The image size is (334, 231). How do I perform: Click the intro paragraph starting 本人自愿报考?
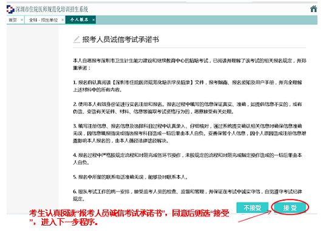click(x=189, y=64)
